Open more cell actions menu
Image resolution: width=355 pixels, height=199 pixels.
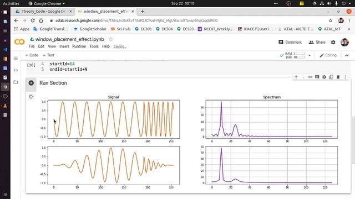[345, 77]
